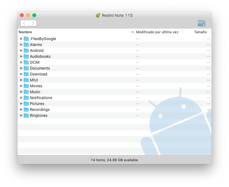Click the MIUI folder icon

[x=26, y=80]
